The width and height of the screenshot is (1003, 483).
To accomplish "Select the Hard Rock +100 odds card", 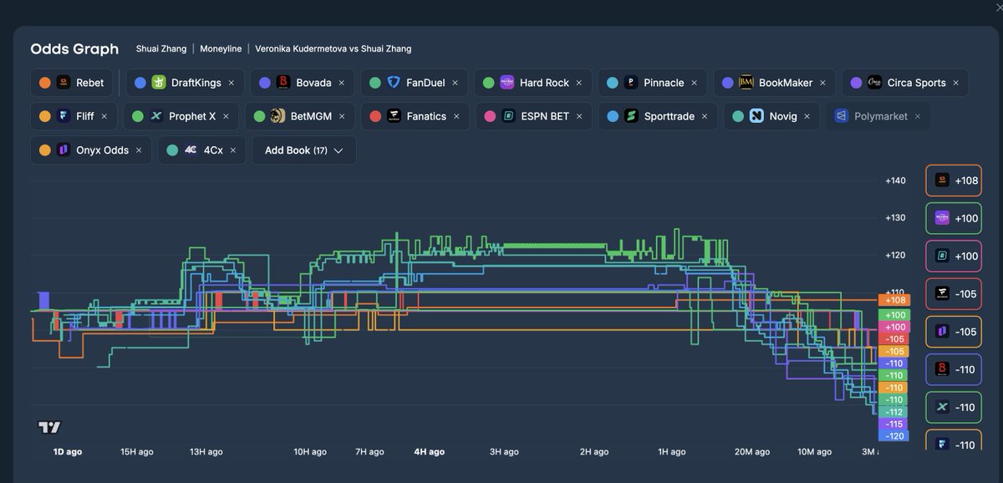I will click(x=954, y=218).
